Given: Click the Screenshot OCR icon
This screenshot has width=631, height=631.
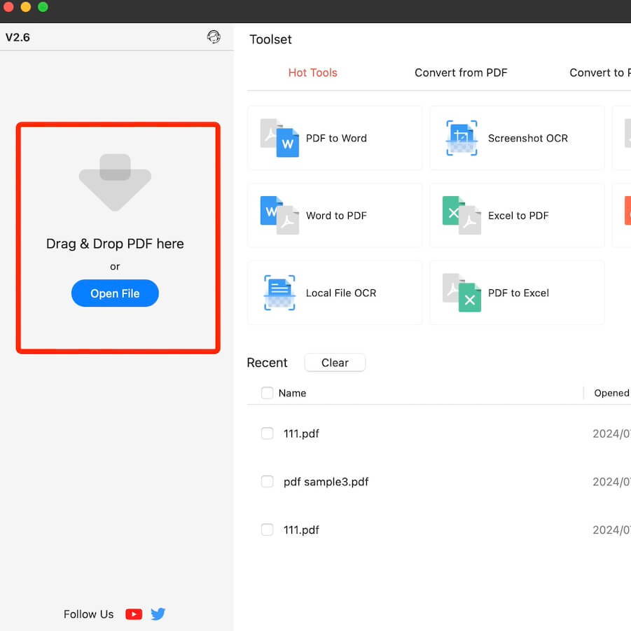Looking at the screenshot, I should tap(462, 138).
